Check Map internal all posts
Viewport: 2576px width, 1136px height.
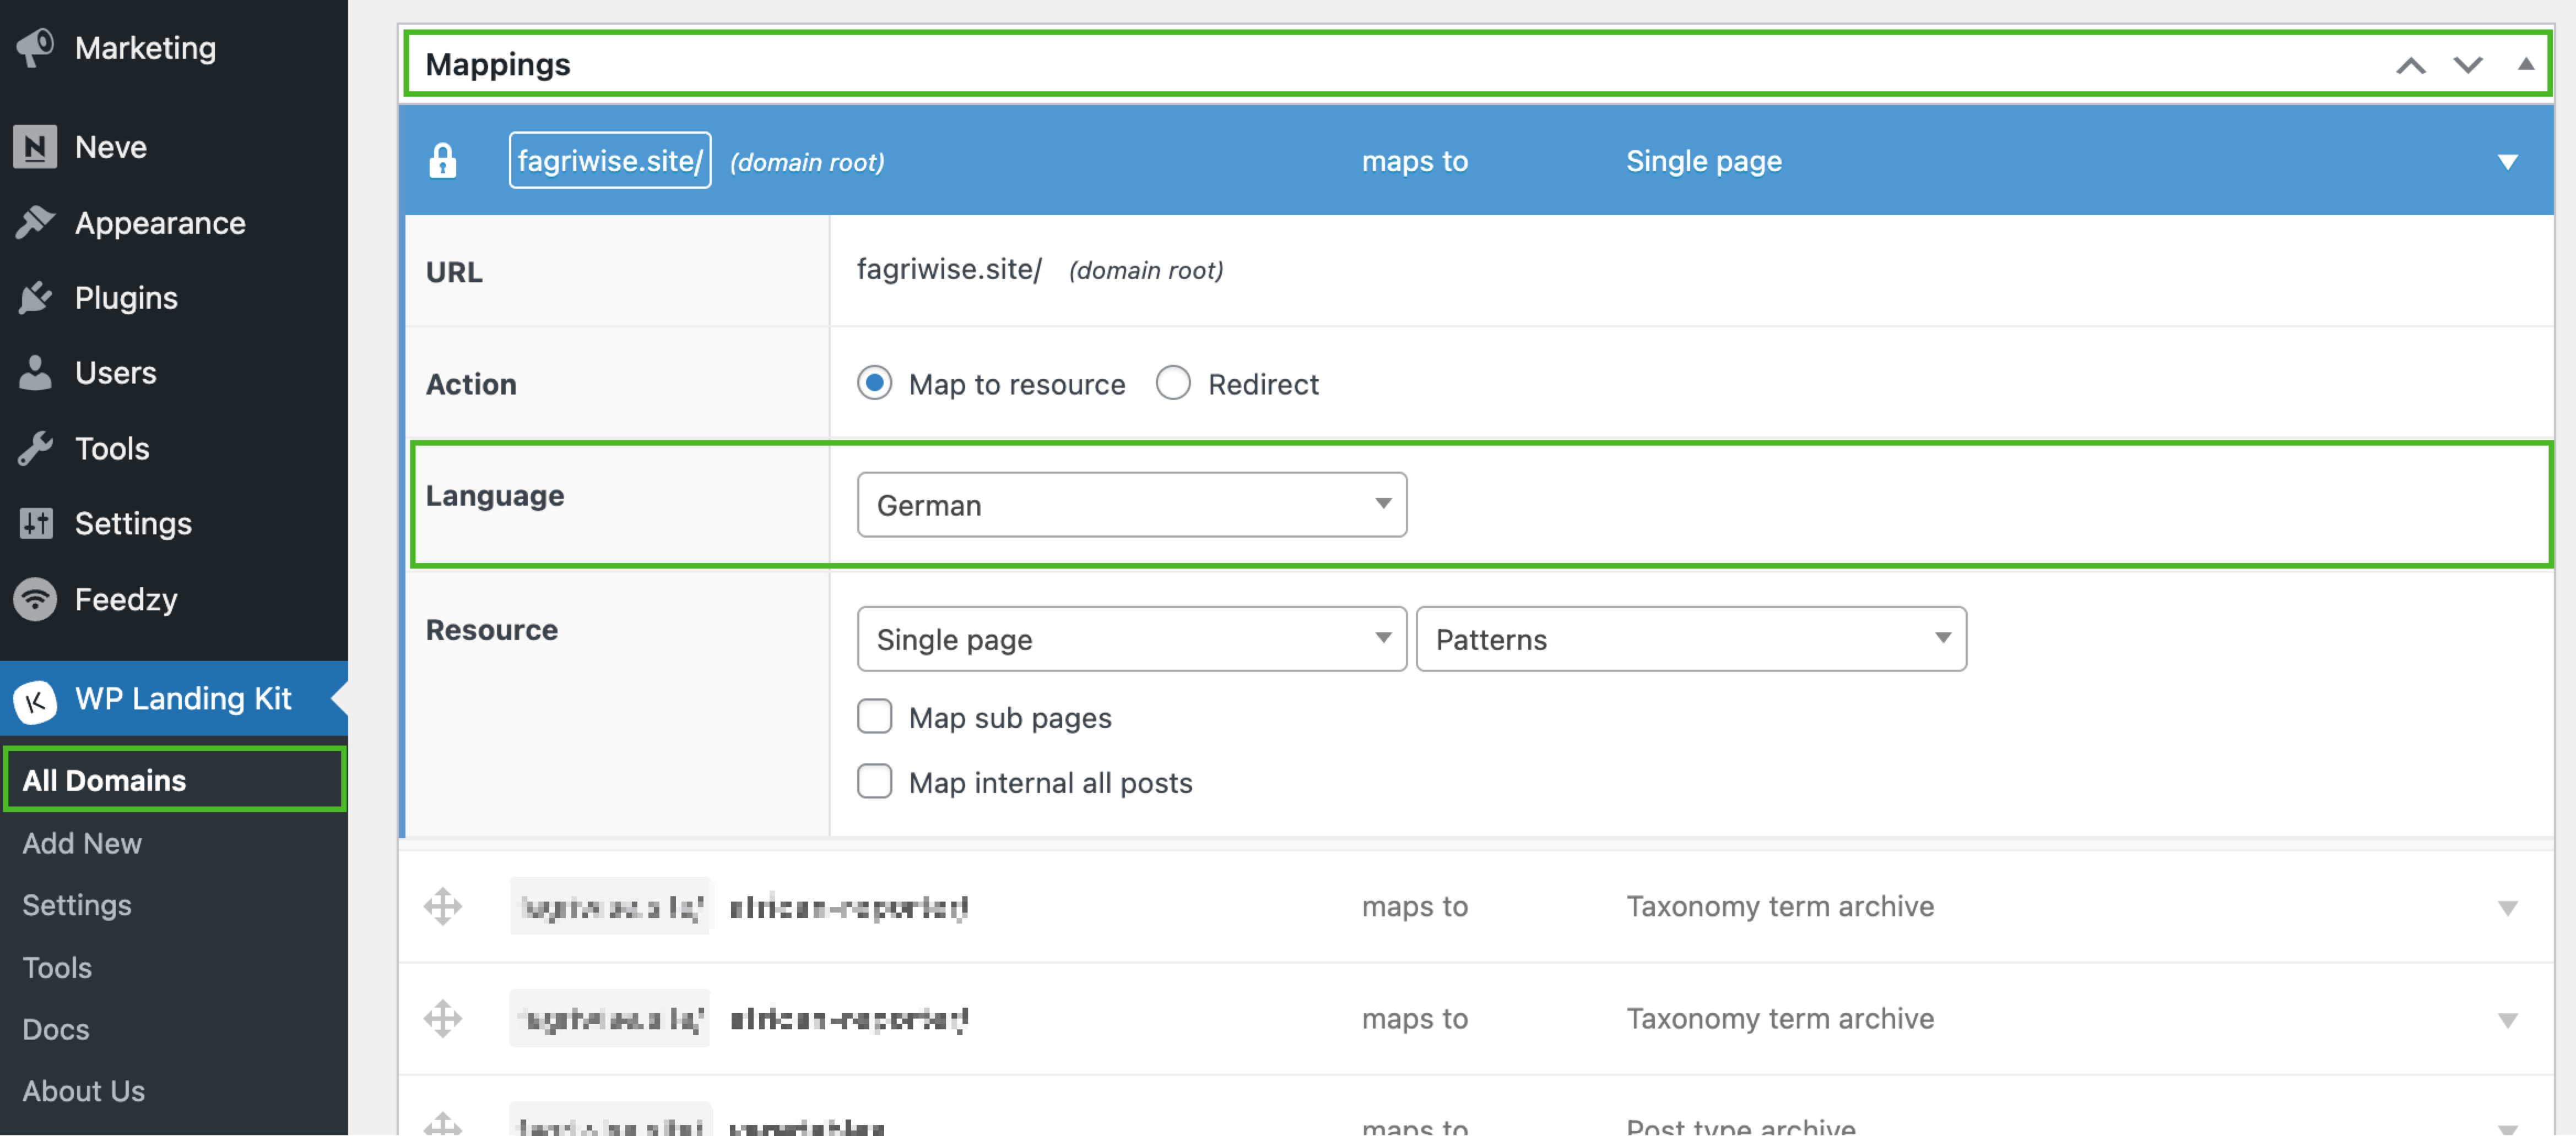(874, 782)
